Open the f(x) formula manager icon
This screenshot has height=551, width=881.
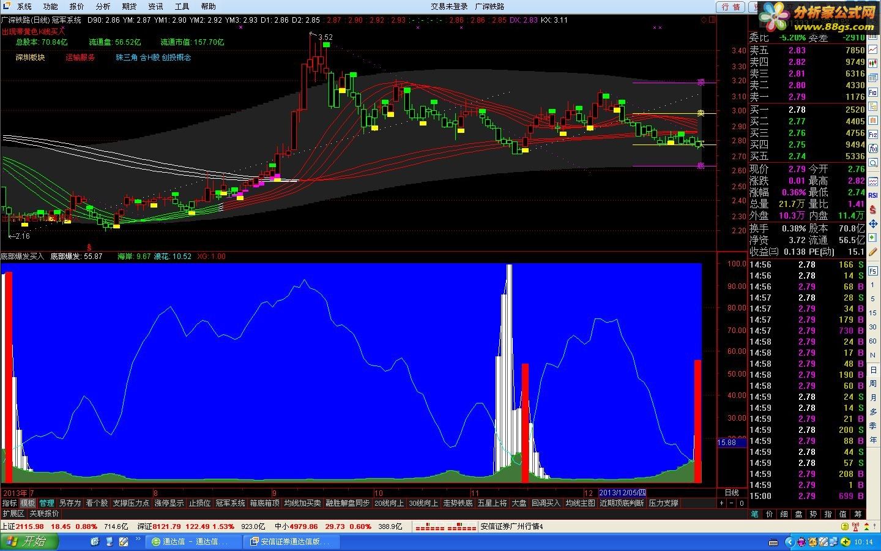point(873,149)
